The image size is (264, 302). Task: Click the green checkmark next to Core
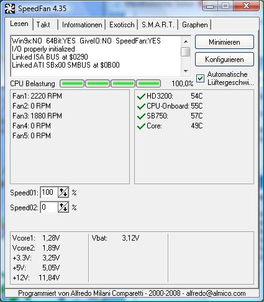pyautogui.click(x=141, y=126)
